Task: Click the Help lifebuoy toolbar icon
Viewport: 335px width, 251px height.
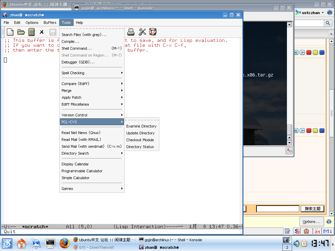Action: [x=153, y=32]
